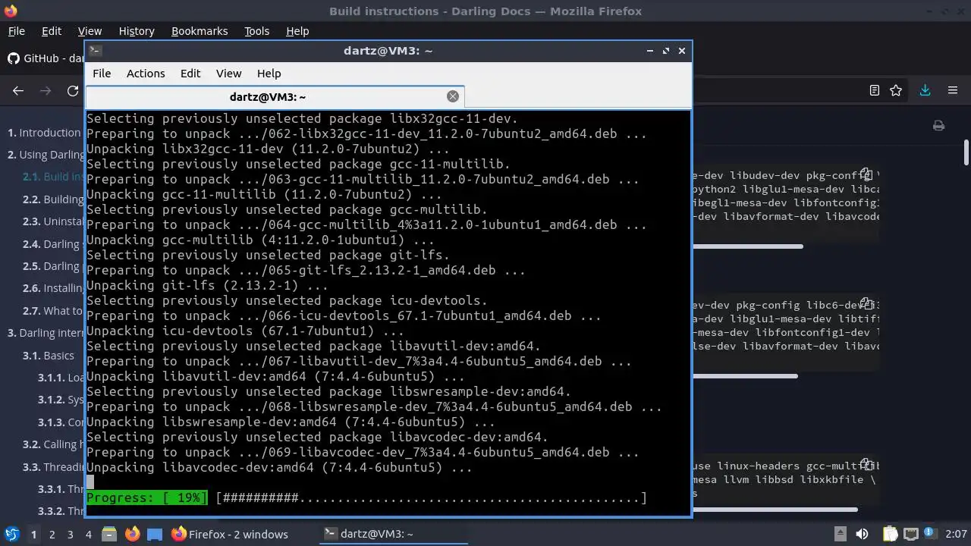
Task: Open network status tray icon
Action: [x=911, y=535]
